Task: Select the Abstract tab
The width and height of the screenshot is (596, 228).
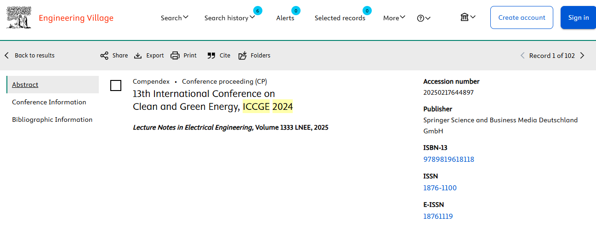Action: click(53, 85)
